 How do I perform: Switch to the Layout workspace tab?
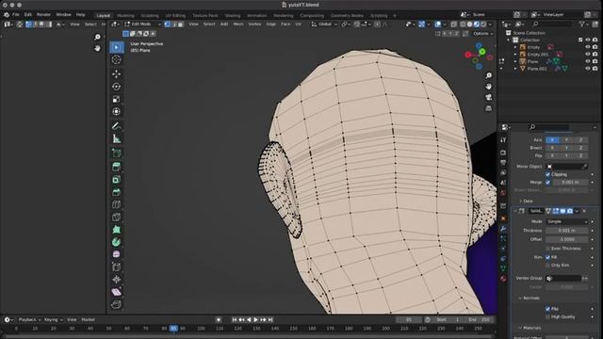[103, 15]
